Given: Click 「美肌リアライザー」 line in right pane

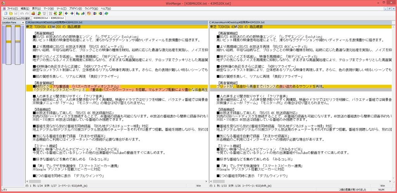Looking at the screenshot, I should [x=260, y=76].
